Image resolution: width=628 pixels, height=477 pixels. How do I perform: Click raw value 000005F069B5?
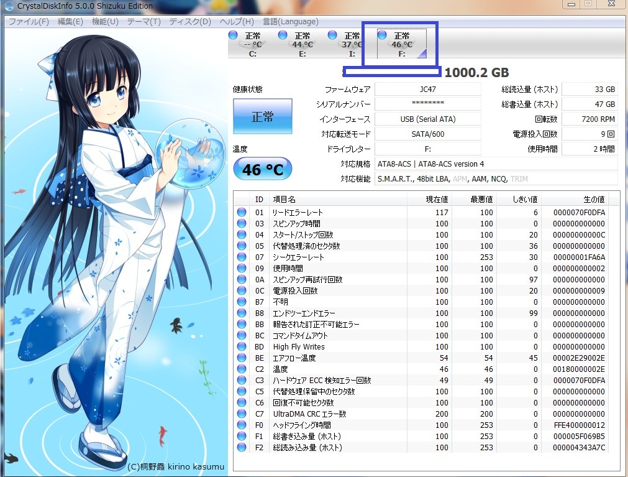pyautogui.click(x=579, y=437)
